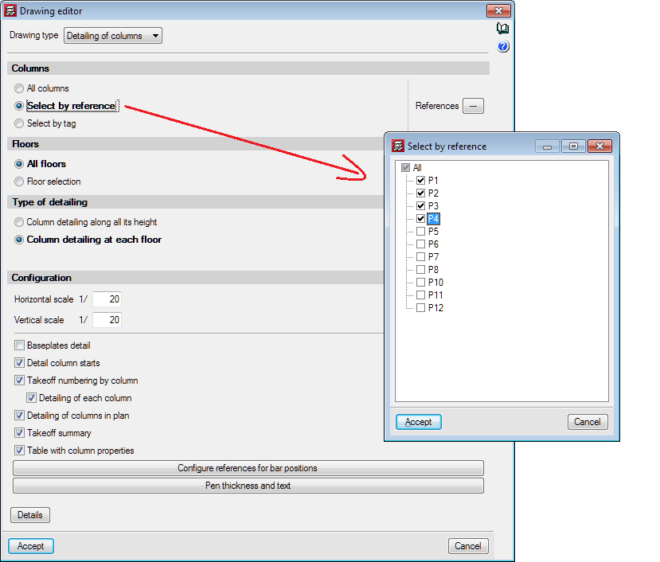Click the Vertical scale input field

tap(107, 319)
